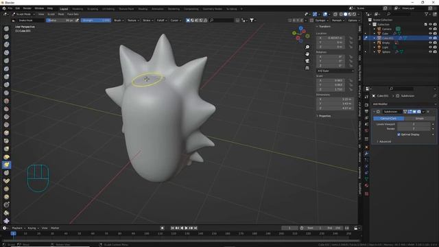Viewport: 439px width, 247px height.
Task: Open the Modifiers wrench tab in Properties
Action: pyautogui.click(x=366, y=154)
